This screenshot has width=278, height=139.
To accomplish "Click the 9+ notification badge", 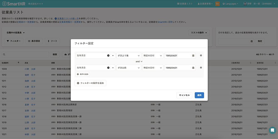I will (x=217, y=4).
